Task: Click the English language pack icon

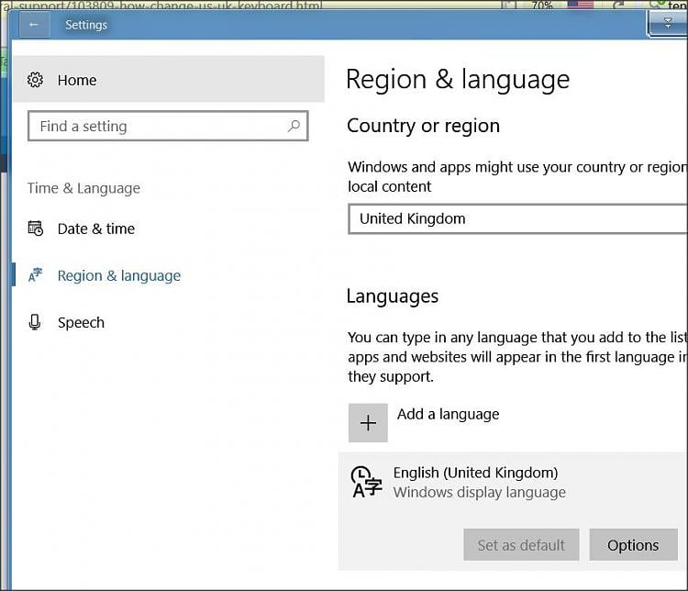Action: click(366, 482)
